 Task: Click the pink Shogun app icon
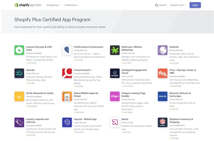pyautogui.click(x=115, y=97)
